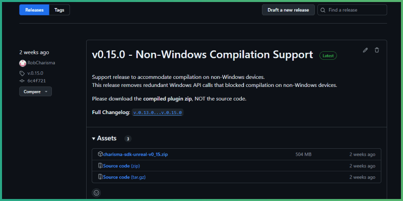The height and width of the screenshot is (201, 403).
Task: Click Draft a new release button
Action: tap(288, 10)
